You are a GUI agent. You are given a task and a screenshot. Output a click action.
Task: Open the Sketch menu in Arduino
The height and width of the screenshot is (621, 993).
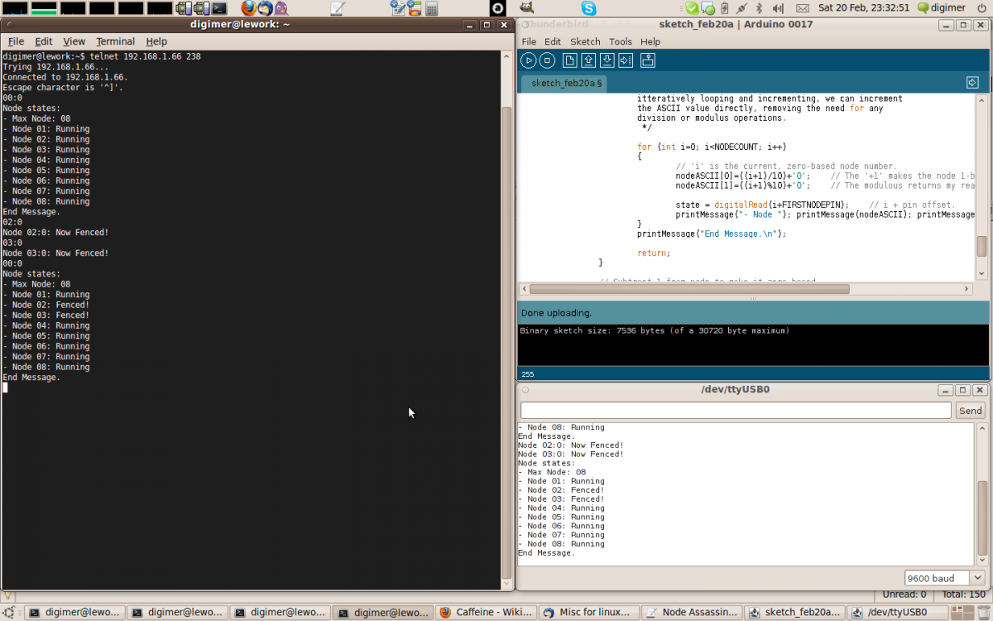pyautogui.click(x=585, y=41)
